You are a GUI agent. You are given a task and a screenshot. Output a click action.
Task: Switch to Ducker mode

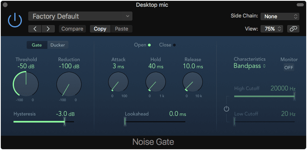click(58, 45)
